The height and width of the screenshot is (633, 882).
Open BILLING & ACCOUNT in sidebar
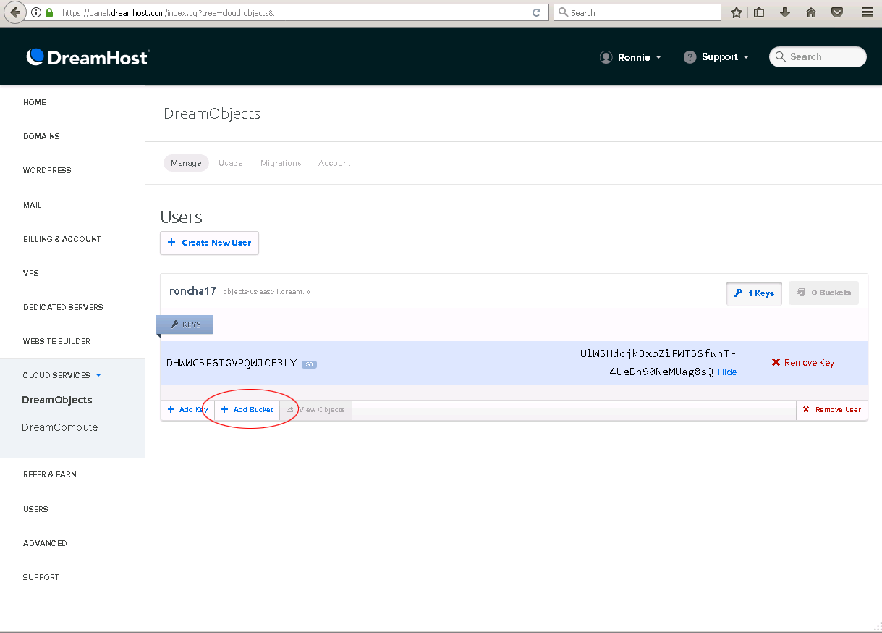[x=62, y=239]
